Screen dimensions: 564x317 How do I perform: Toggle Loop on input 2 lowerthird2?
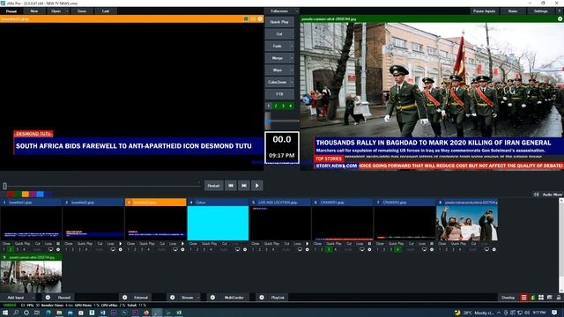[x=110, y=244]
